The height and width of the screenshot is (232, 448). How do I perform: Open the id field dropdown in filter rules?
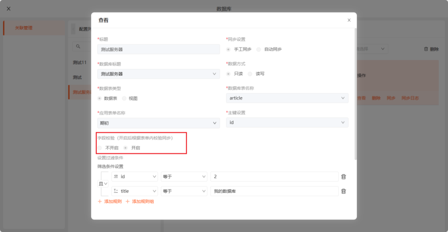[x=134, y=176]
